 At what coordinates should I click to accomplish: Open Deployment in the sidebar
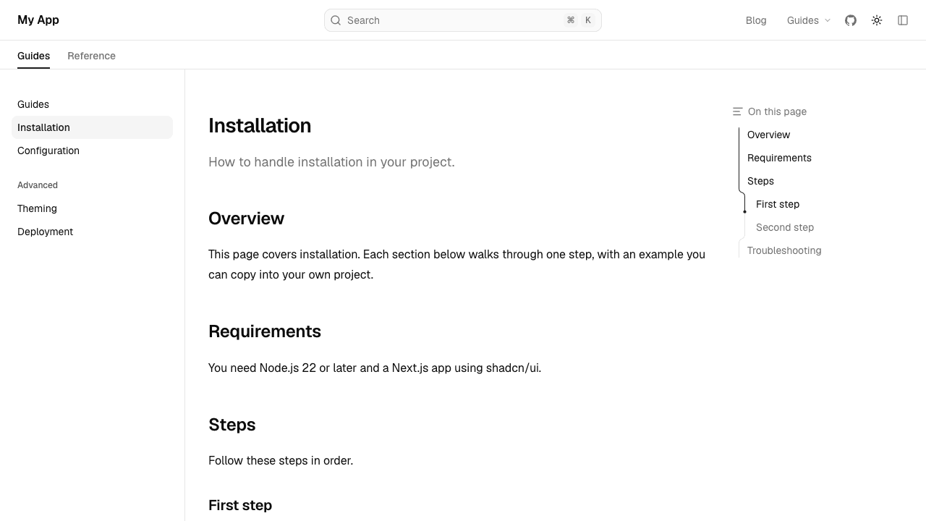click(92, 232)
